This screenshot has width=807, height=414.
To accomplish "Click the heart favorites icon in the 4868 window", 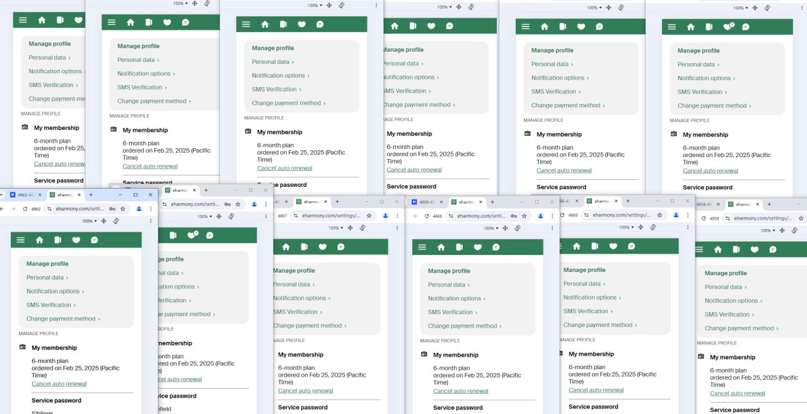I will click(x=613, y=246).
